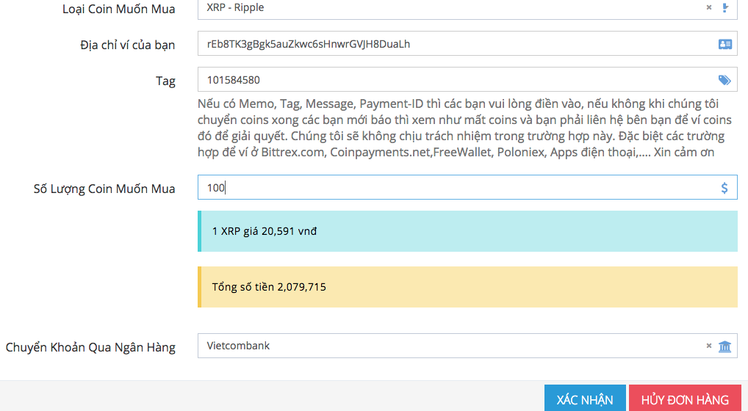Cancel the order with HỦY ĐƠN HÀNG
This screenshot has height=411, width=748.
pyautogui.click(x=685, y=399)
